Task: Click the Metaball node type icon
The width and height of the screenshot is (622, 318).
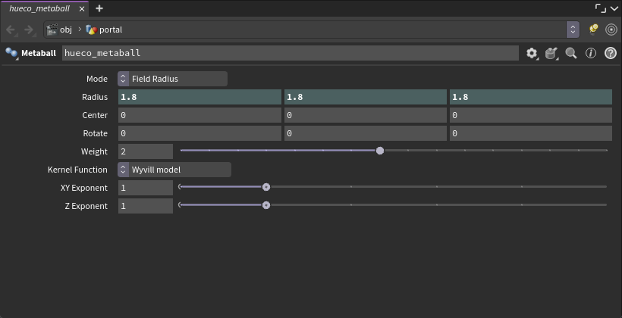Action: tap(11, 53)
